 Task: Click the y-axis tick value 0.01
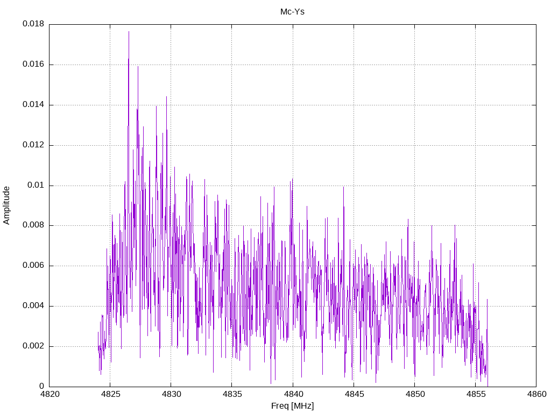point(36,186)
